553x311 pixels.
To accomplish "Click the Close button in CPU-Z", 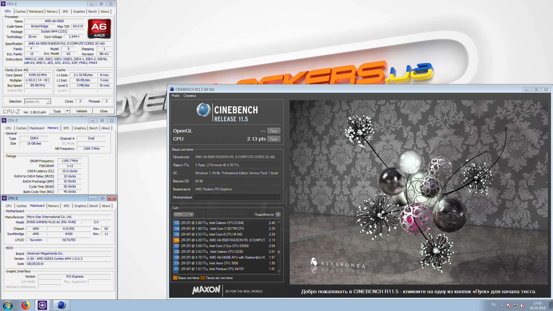I will point(104,111).
